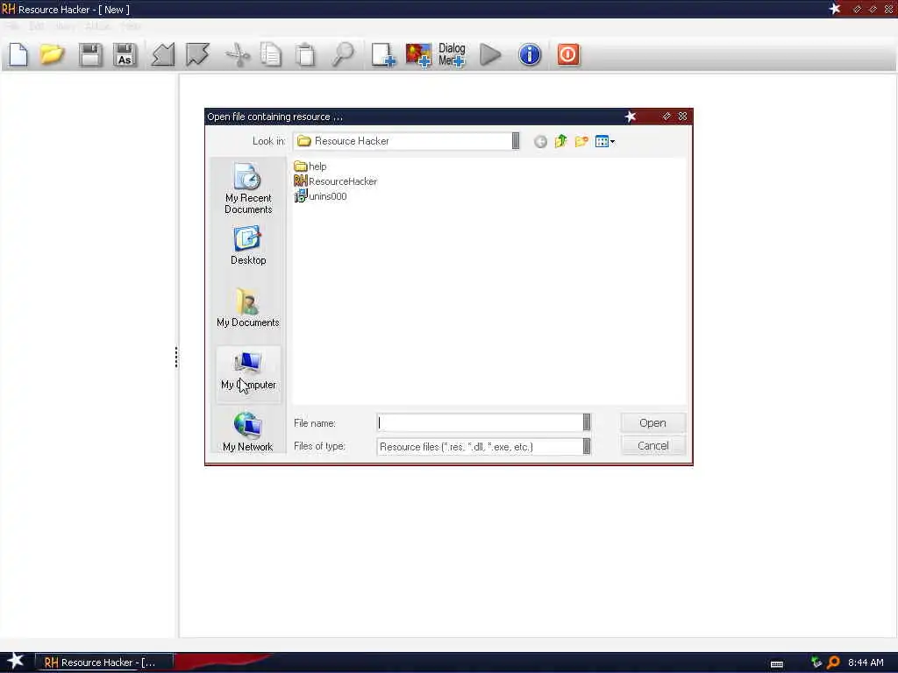
Task: Go to My Recent Documents
Action: tap(248, 189)
